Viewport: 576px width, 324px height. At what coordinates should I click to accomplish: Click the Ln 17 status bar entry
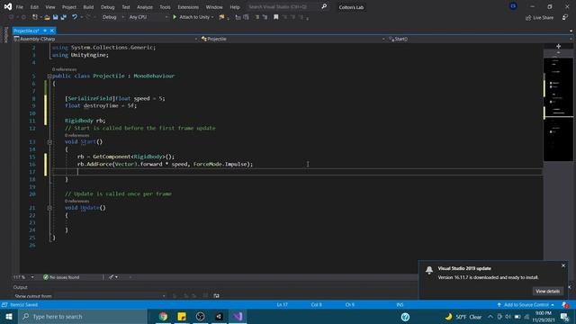pyautogui.click(x=282, y=305)
